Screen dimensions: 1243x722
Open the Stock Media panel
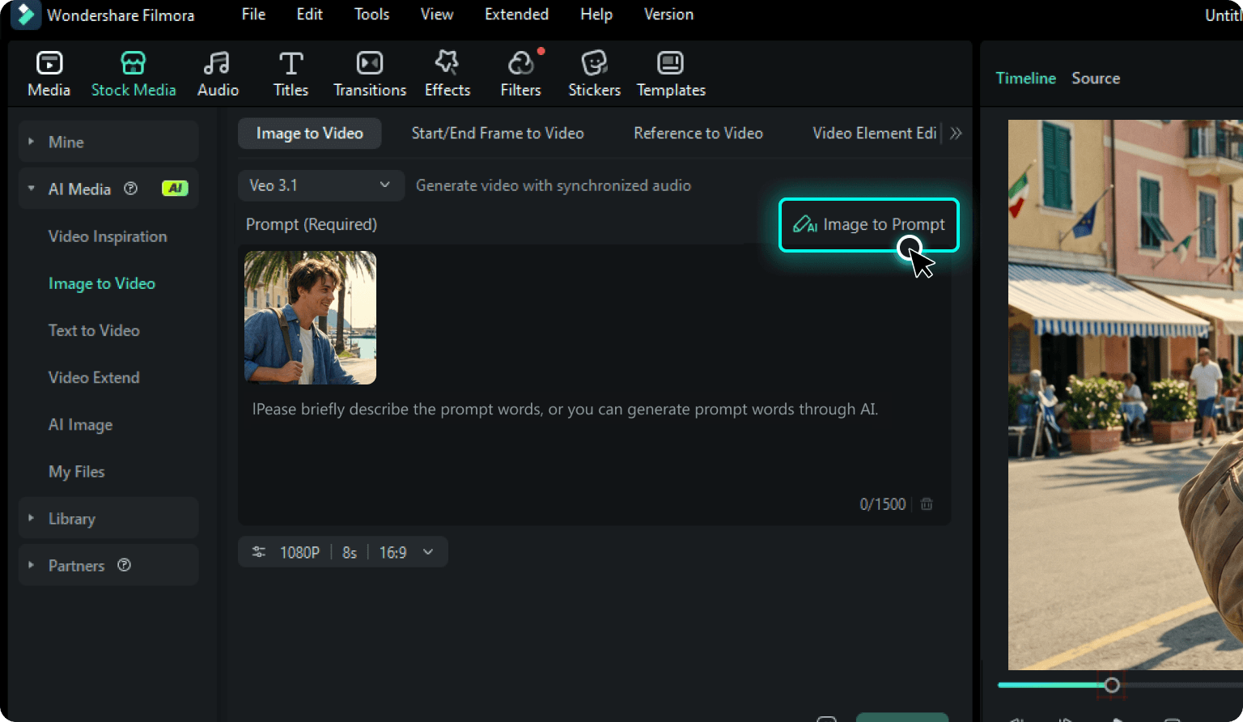(x=134, y=74)
